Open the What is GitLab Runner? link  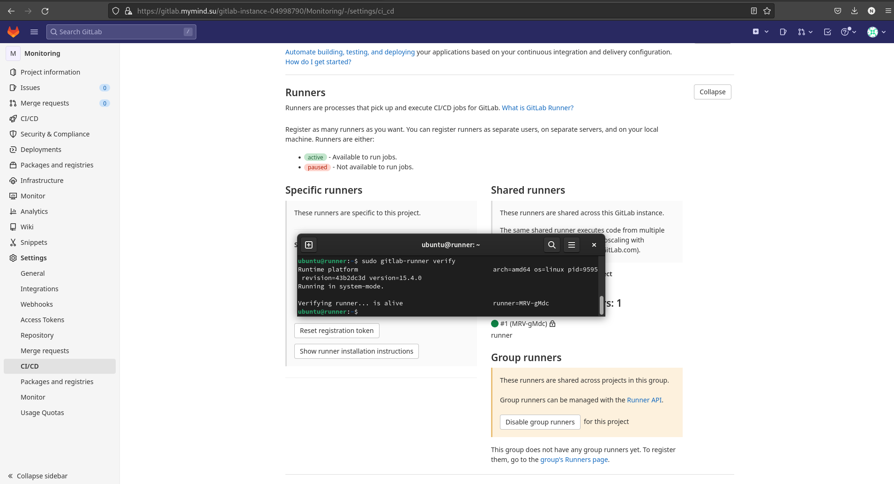(x=537, y=108)
